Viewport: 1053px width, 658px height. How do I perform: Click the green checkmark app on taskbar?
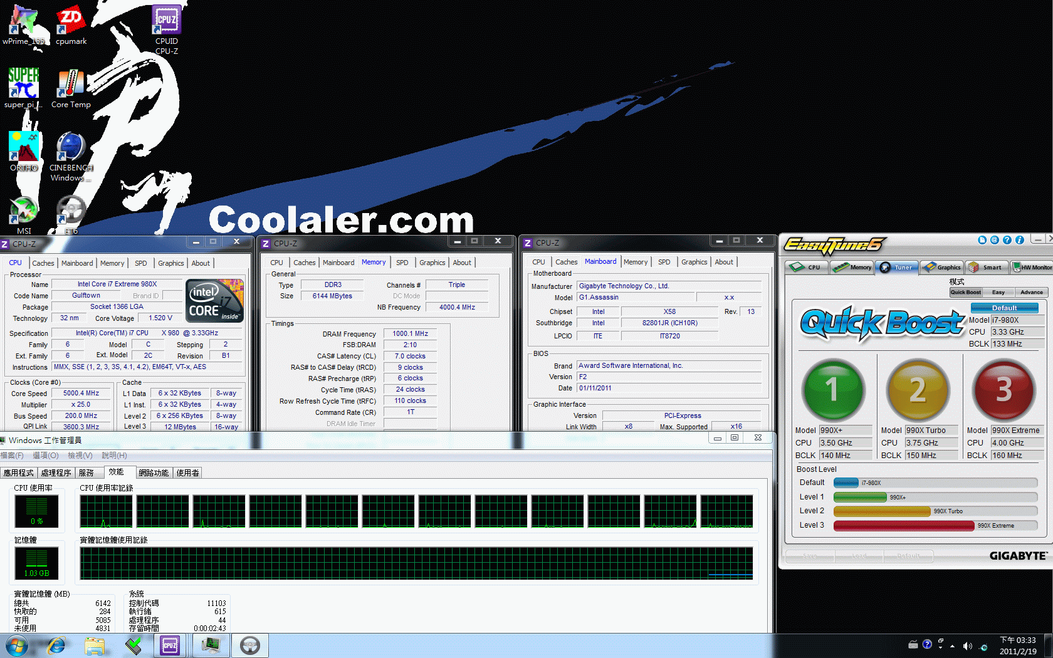point(133,645)
